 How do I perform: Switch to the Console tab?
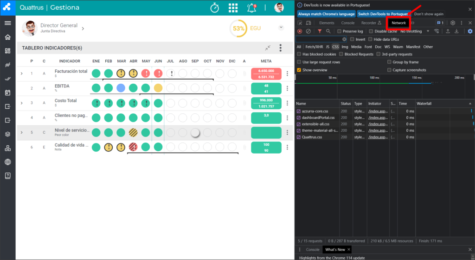click(x=347, y=23)
